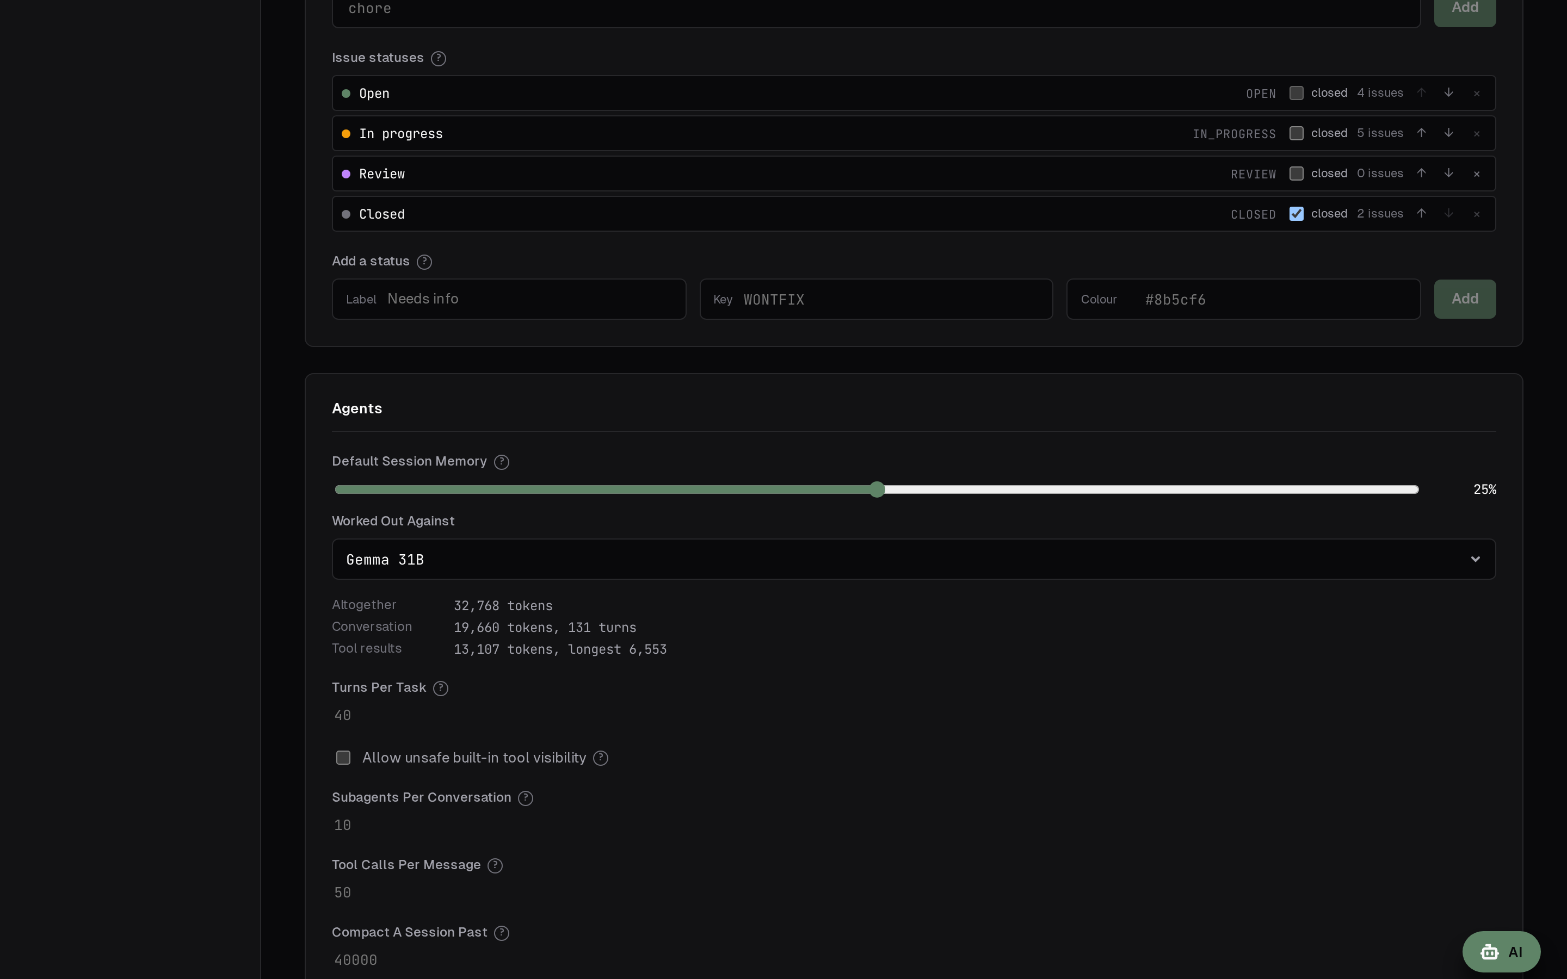The image size is (1567, 979).
Task: Show help for Compact A Session Past
Action: click(x=501, y=933)
